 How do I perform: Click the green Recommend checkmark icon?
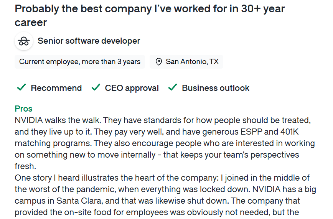21,88
